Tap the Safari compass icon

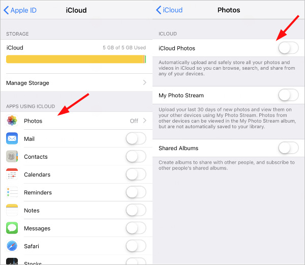(x=12, y=246)
